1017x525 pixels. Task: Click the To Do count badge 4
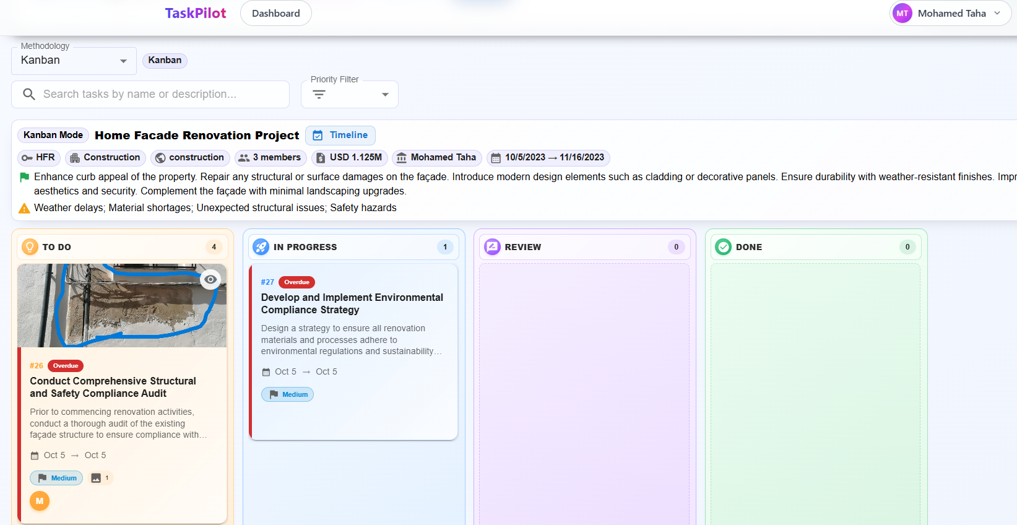pyautogui.click(x=214, y=247)
